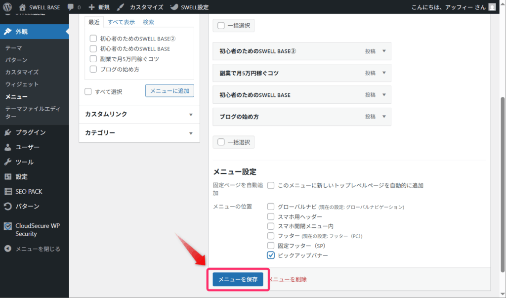Click the メニューに追加 button
506x298 pixels.
[x=170, y=91]
